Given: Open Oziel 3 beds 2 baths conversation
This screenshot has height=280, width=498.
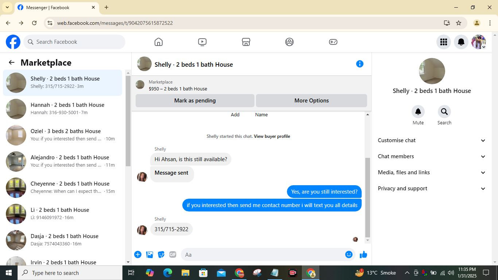Looking at the screenshot, I should tap(63, 135).
